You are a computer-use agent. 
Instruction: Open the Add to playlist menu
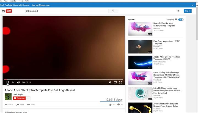pos(9,104)
